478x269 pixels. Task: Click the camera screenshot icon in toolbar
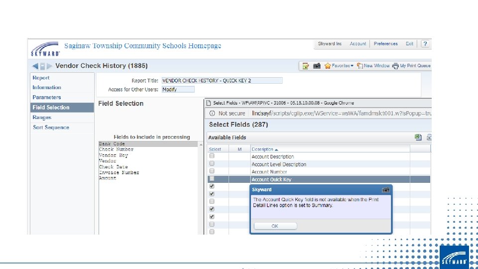coord(317,66)
